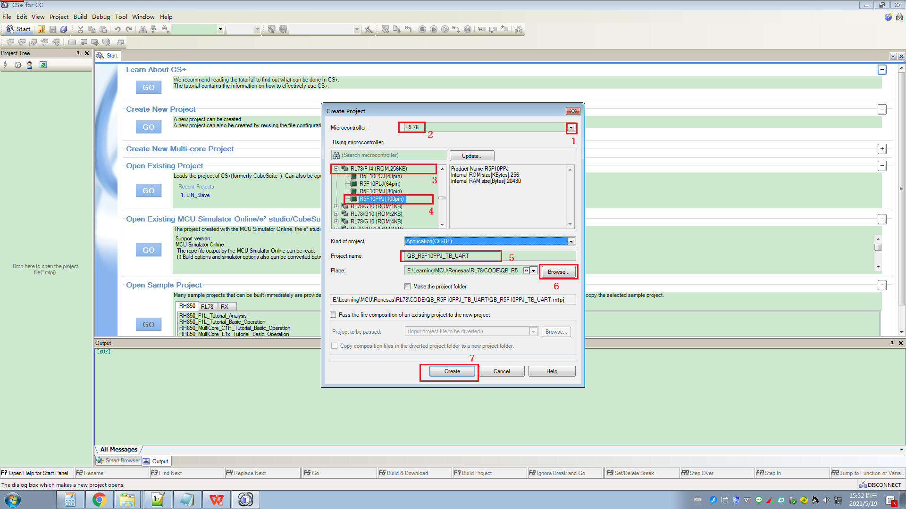Click the Redo arrow icon

click(x=129, y=29)
